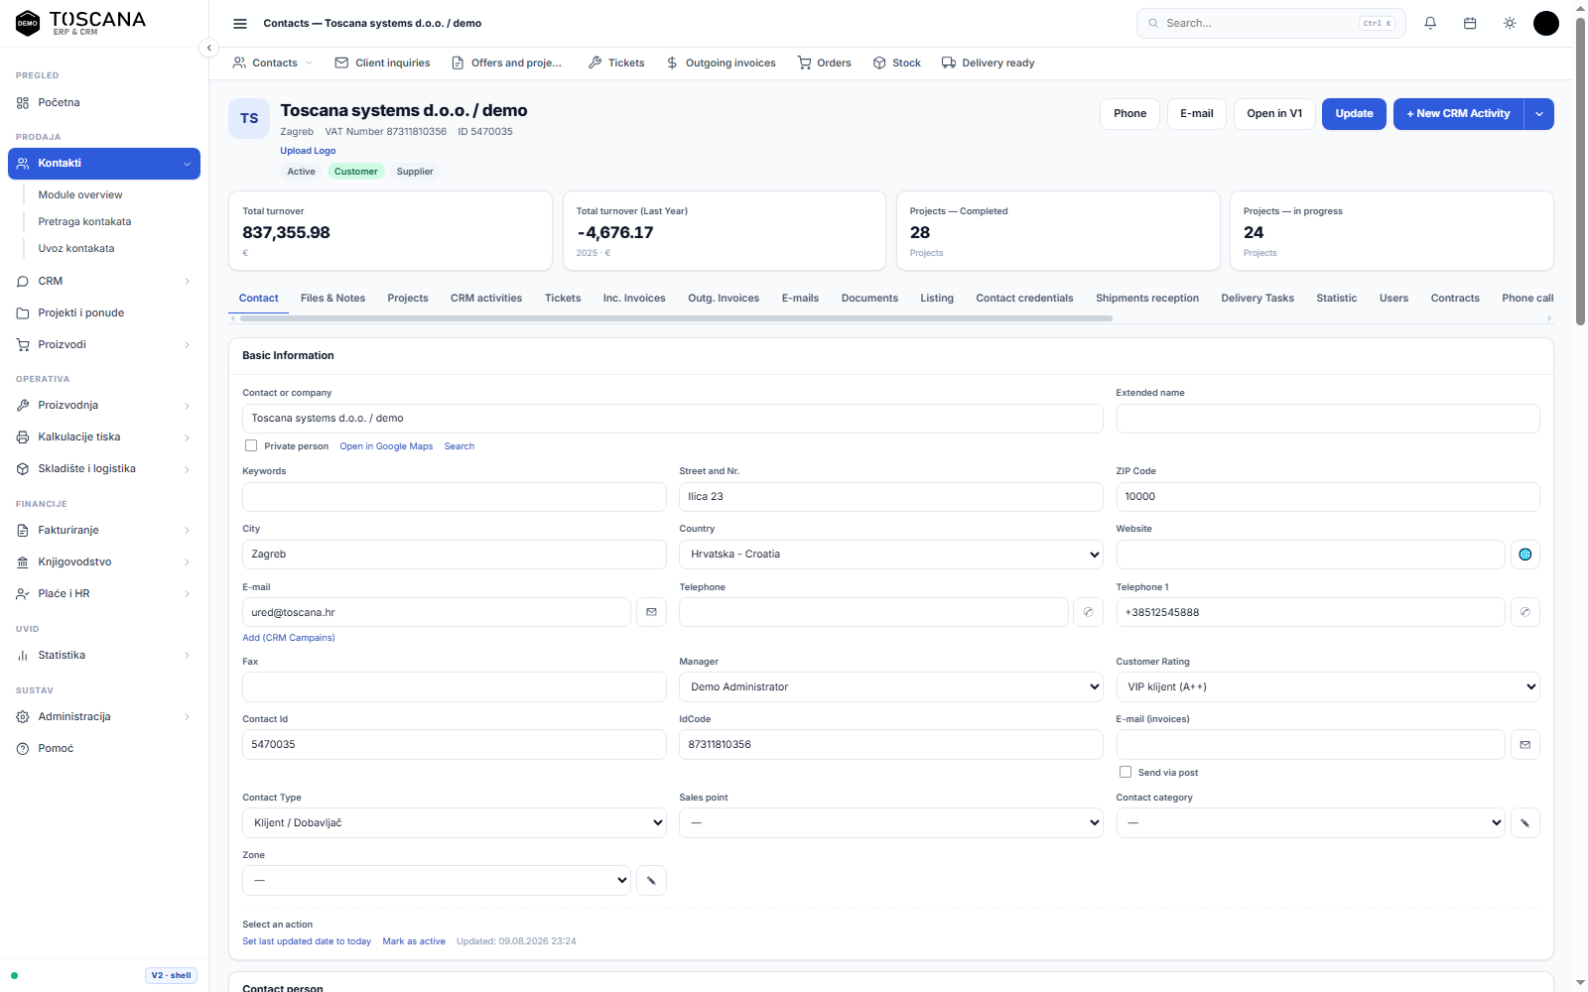Click envelope icon next to E-mail (invoices)
The image size is (1588, 992).
1525,745
